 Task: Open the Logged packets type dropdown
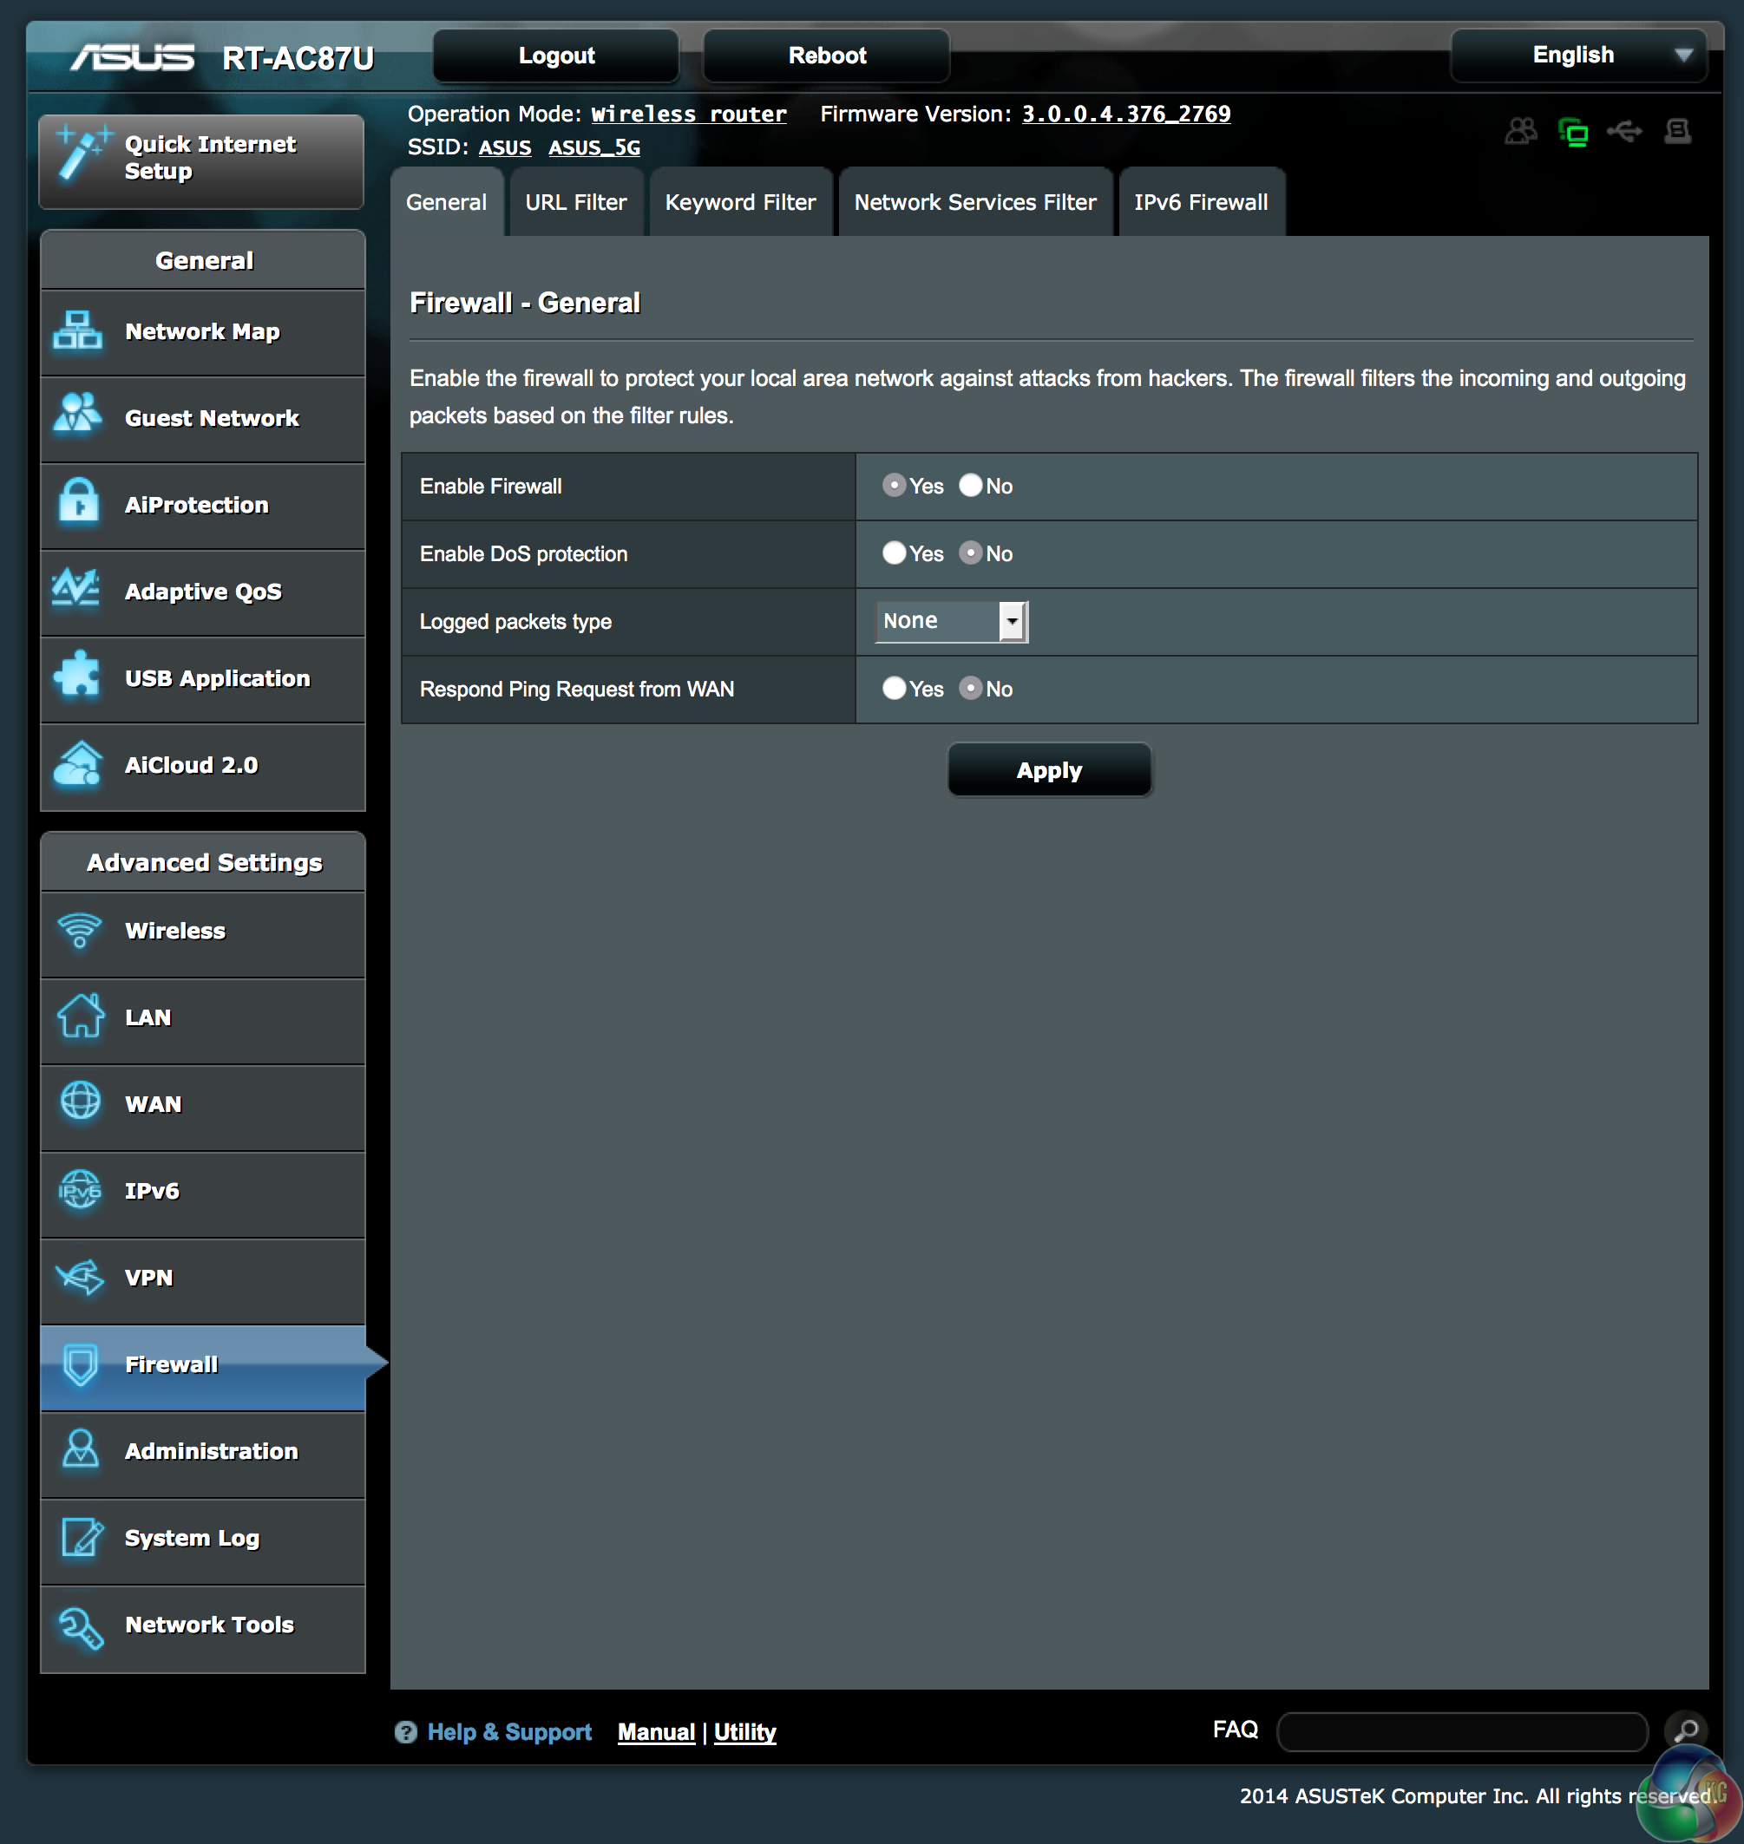point(950,621)
